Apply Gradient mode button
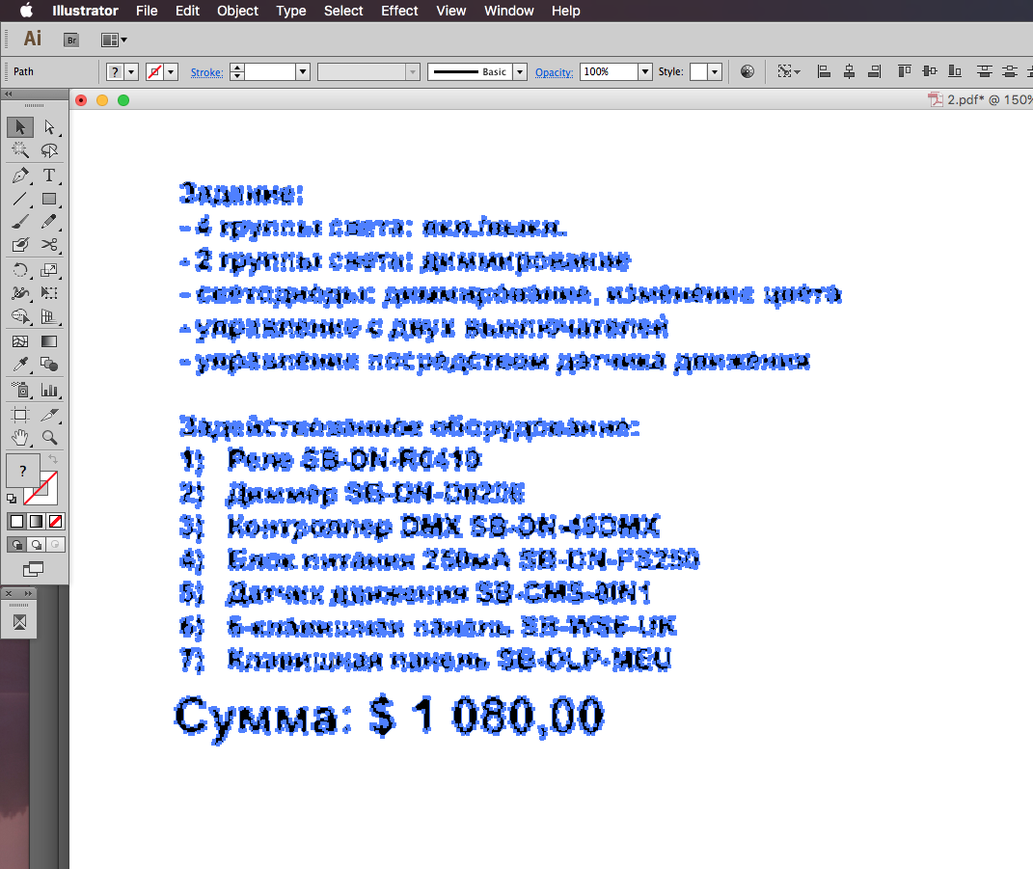This screenshot has width=1033, height=869. 37,522
